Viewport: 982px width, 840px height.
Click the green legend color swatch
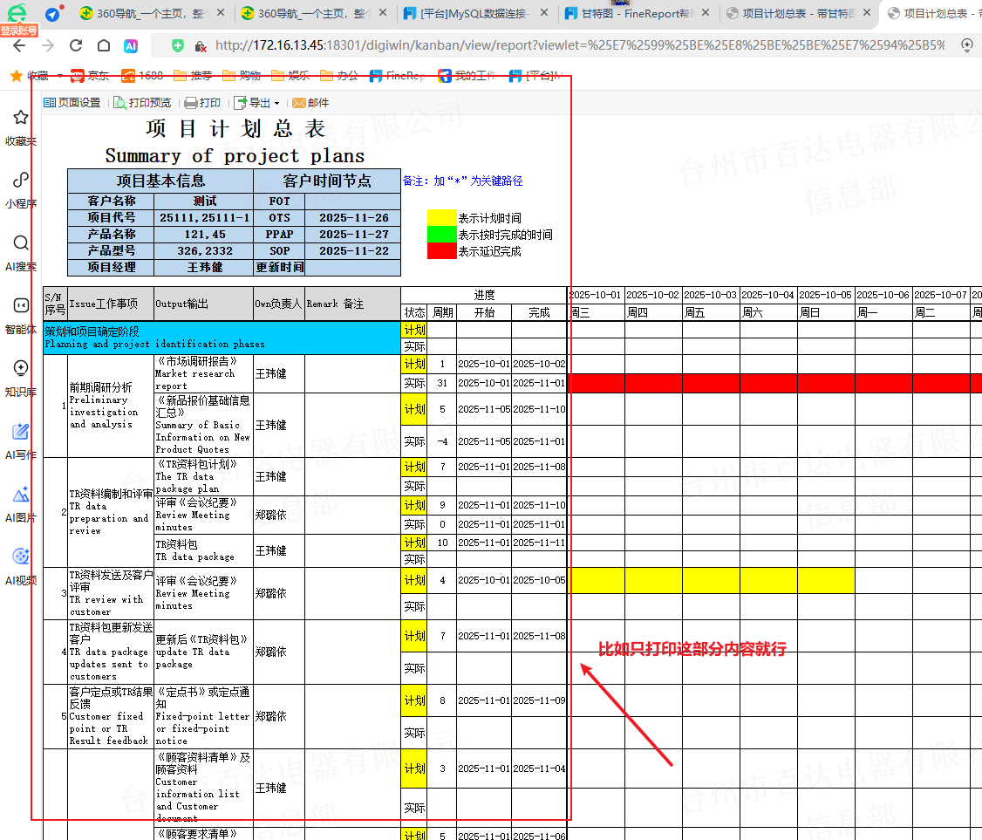click(x=441, y=234)
